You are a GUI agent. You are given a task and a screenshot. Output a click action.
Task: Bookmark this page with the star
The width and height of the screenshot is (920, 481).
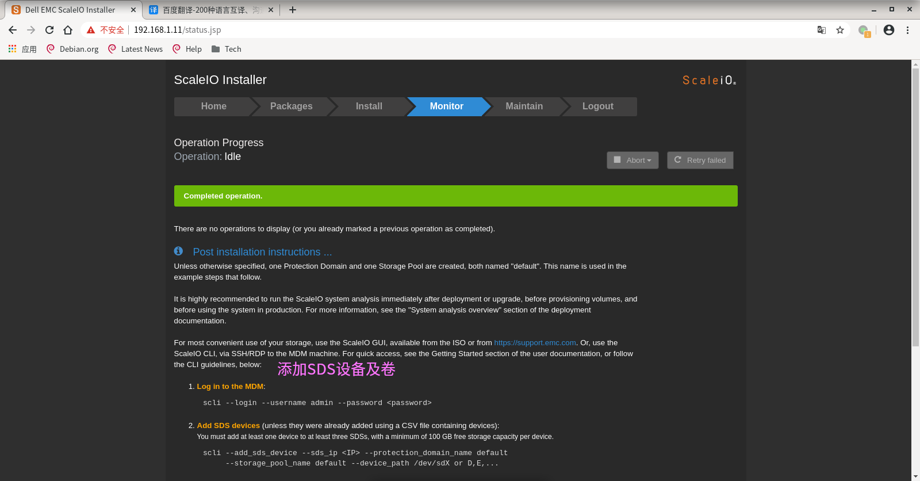840,30
